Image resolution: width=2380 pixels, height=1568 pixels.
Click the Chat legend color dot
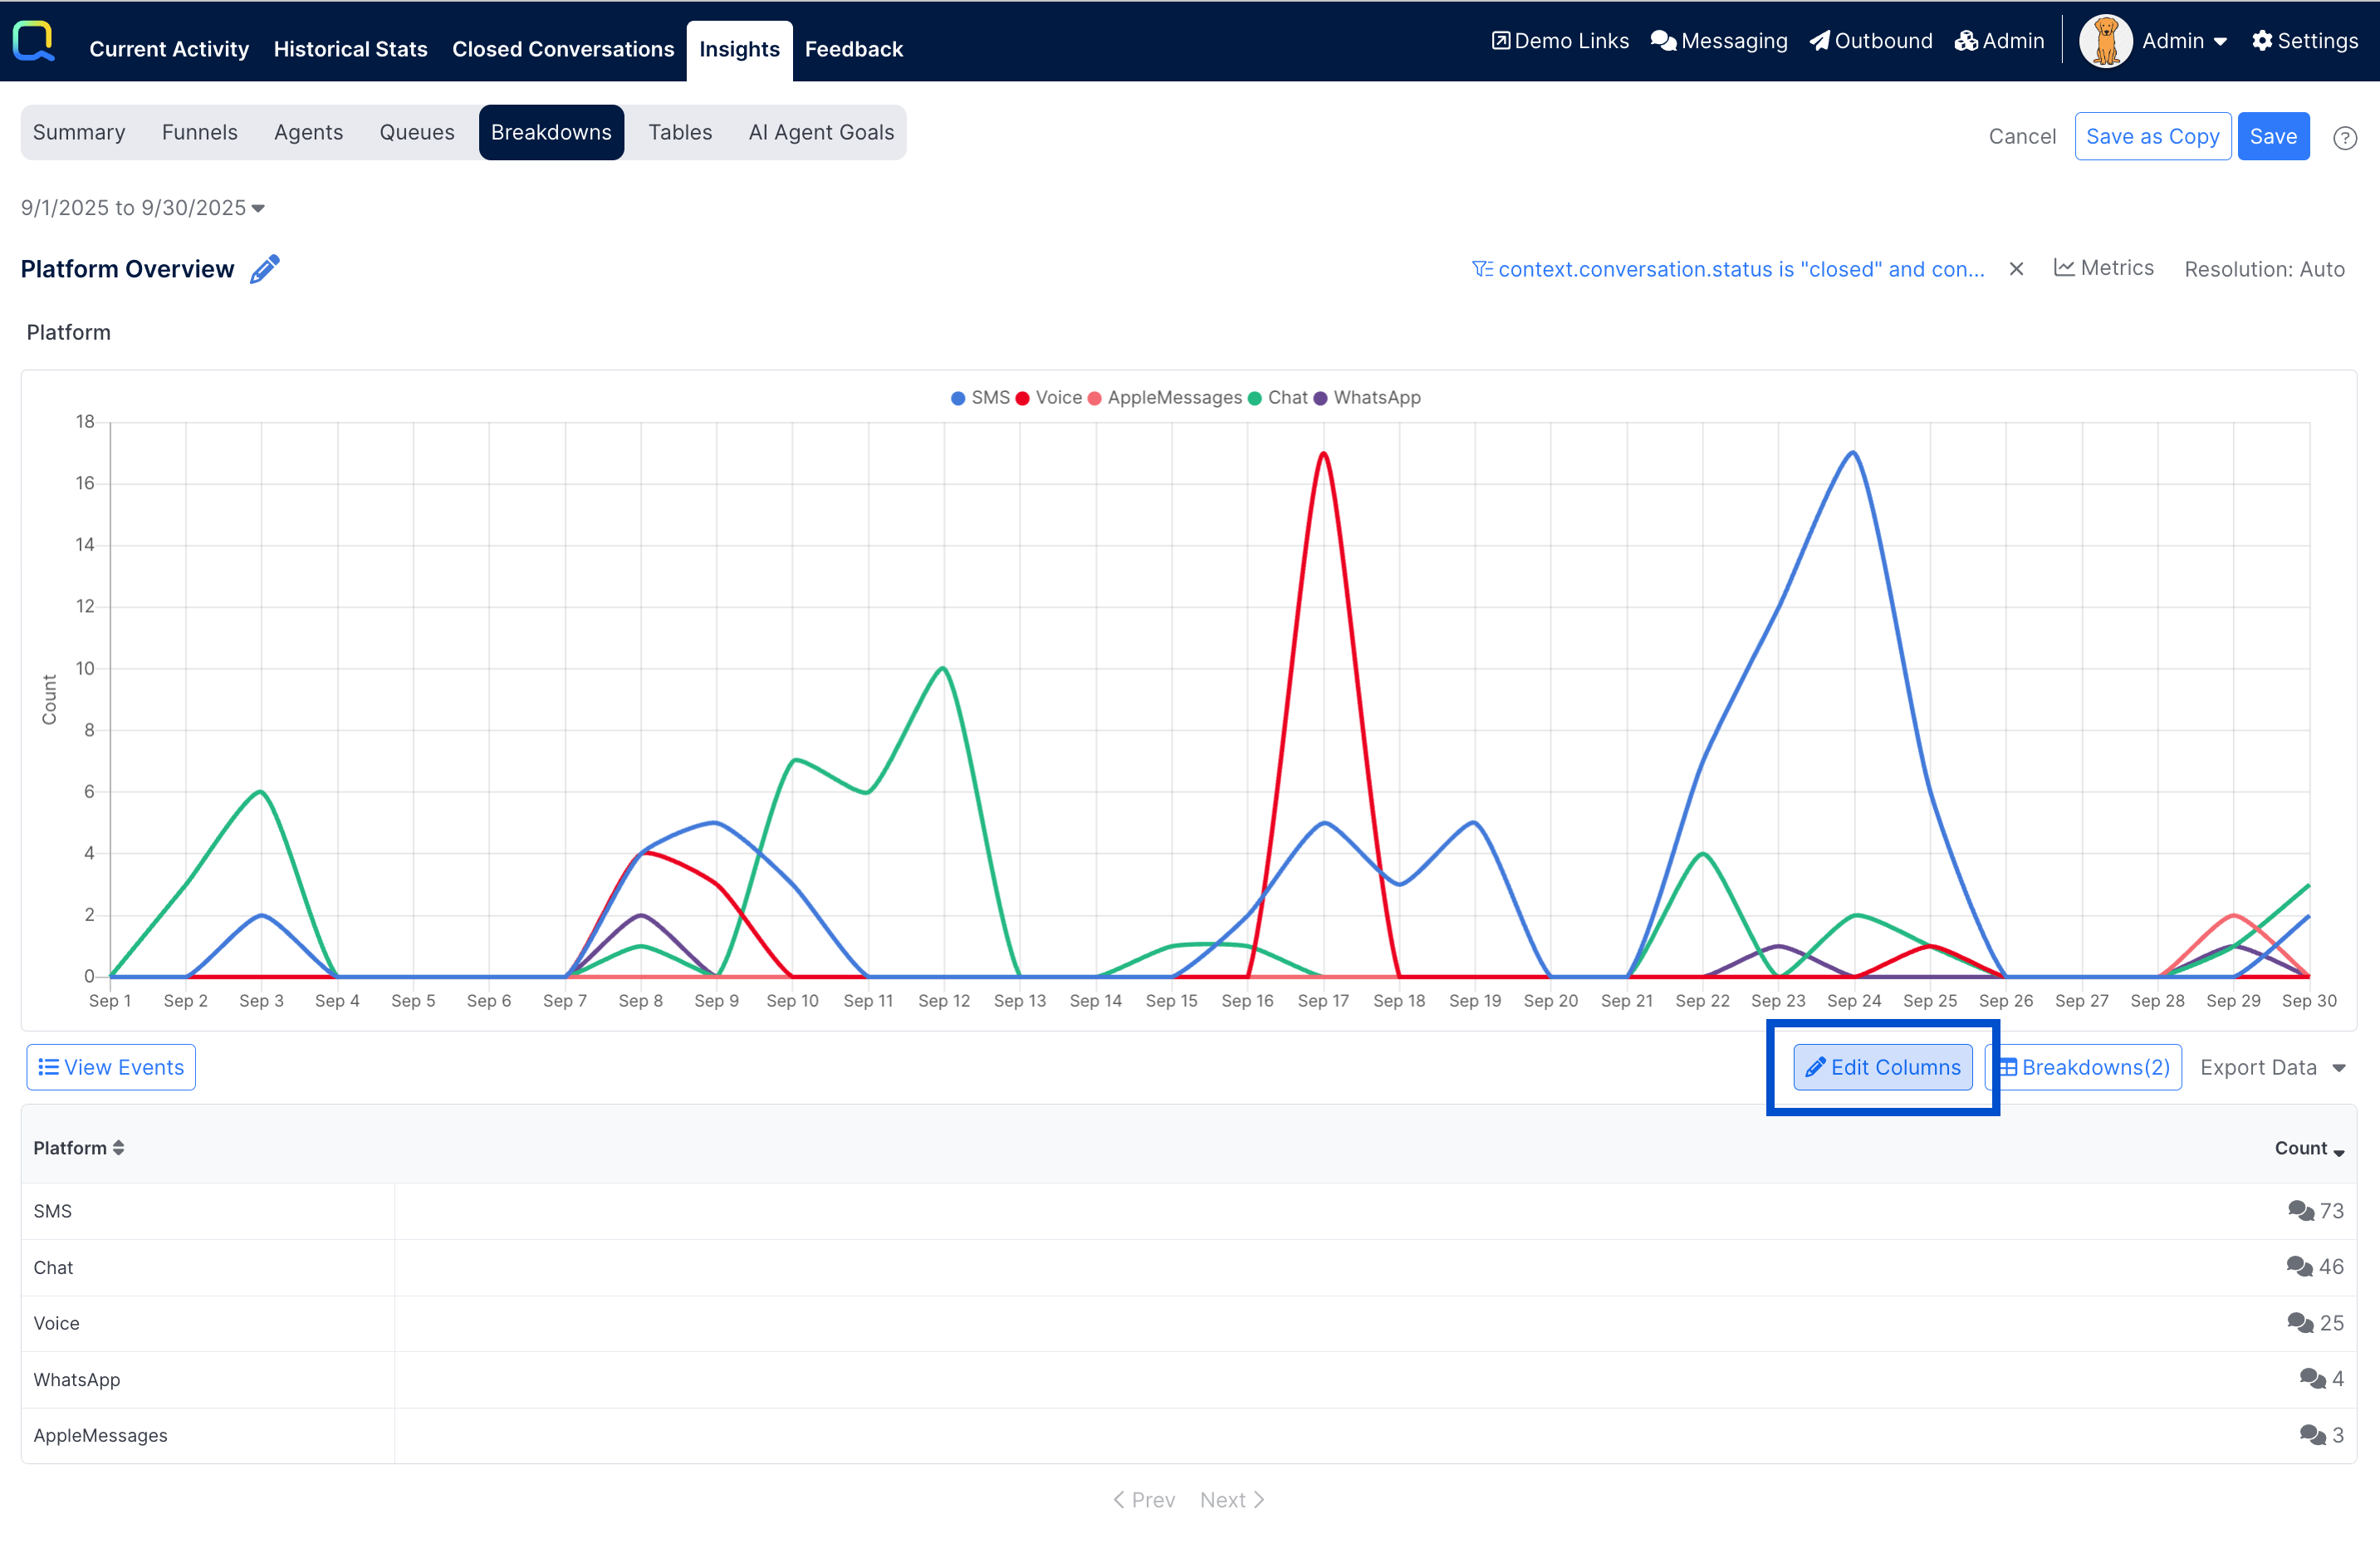pyautogui.click(x=1254, y=398)
